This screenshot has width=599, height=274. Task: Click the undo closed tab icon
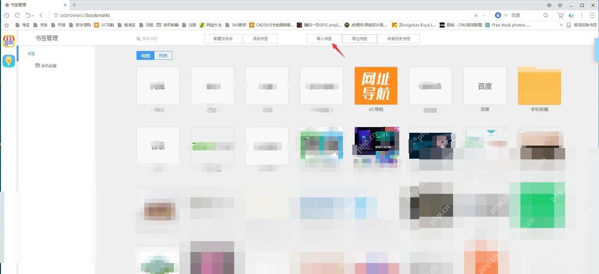[28, 15]
